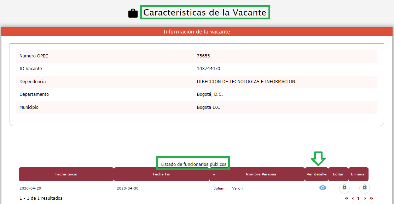394x205 pixels.
Task: Click the lock icon under Editar
Action: (x=344, y=188)
